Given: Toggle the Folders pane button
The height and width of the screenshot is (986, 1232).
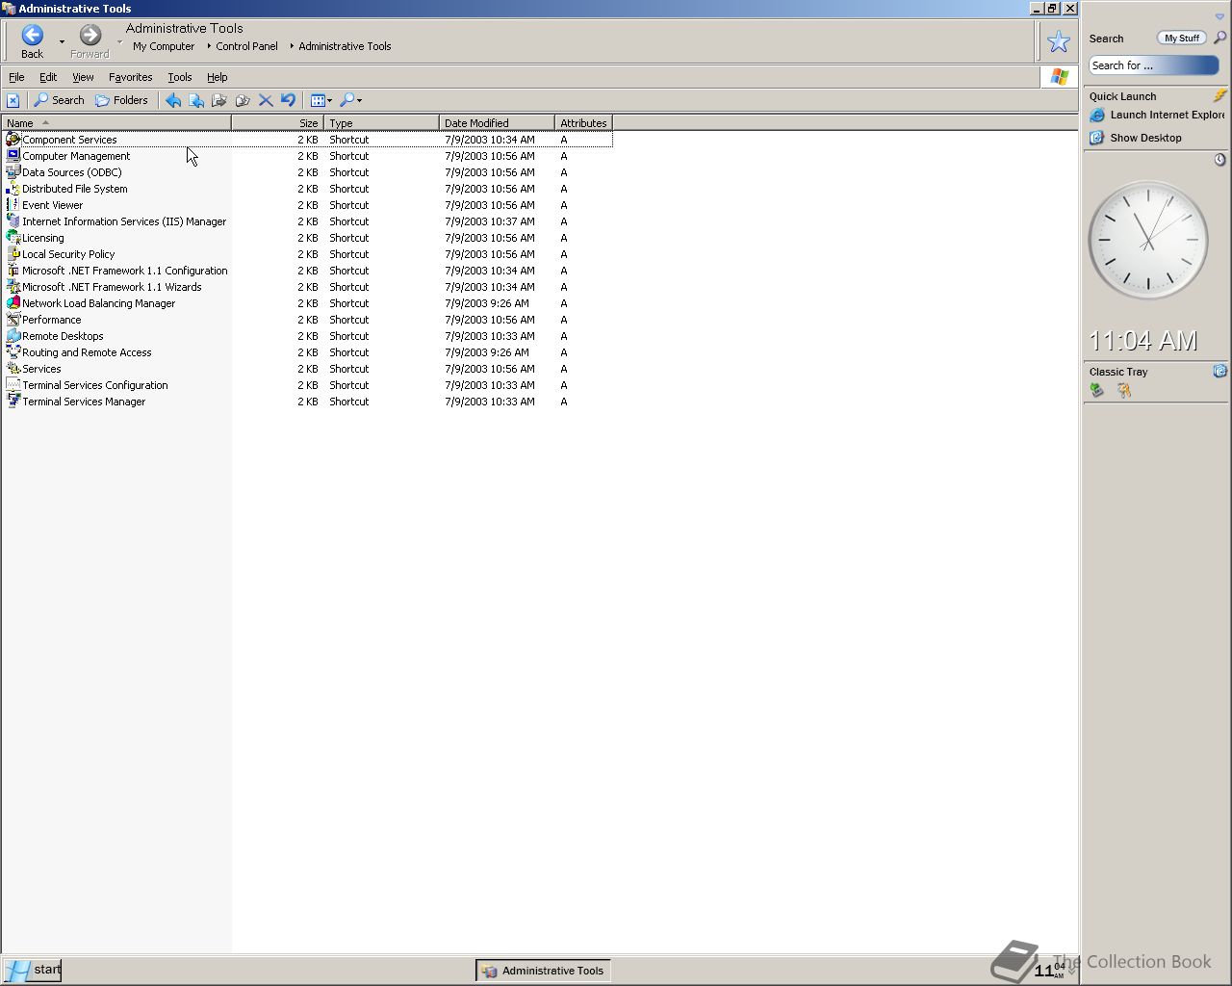Looking at the screenshot, I should pos(121,100).
